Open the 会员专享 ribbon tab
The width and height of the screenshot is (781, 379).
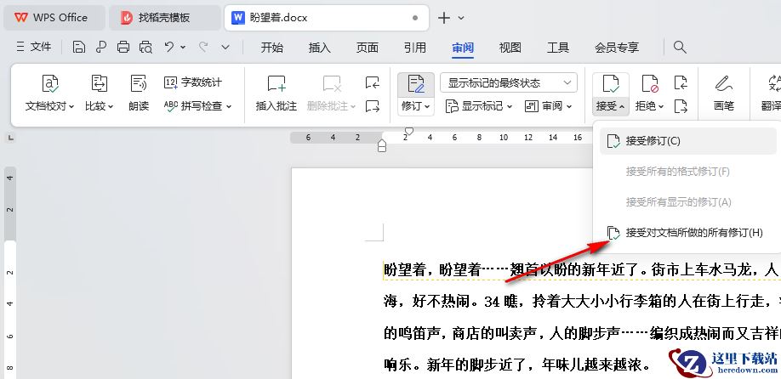[617, 48]
